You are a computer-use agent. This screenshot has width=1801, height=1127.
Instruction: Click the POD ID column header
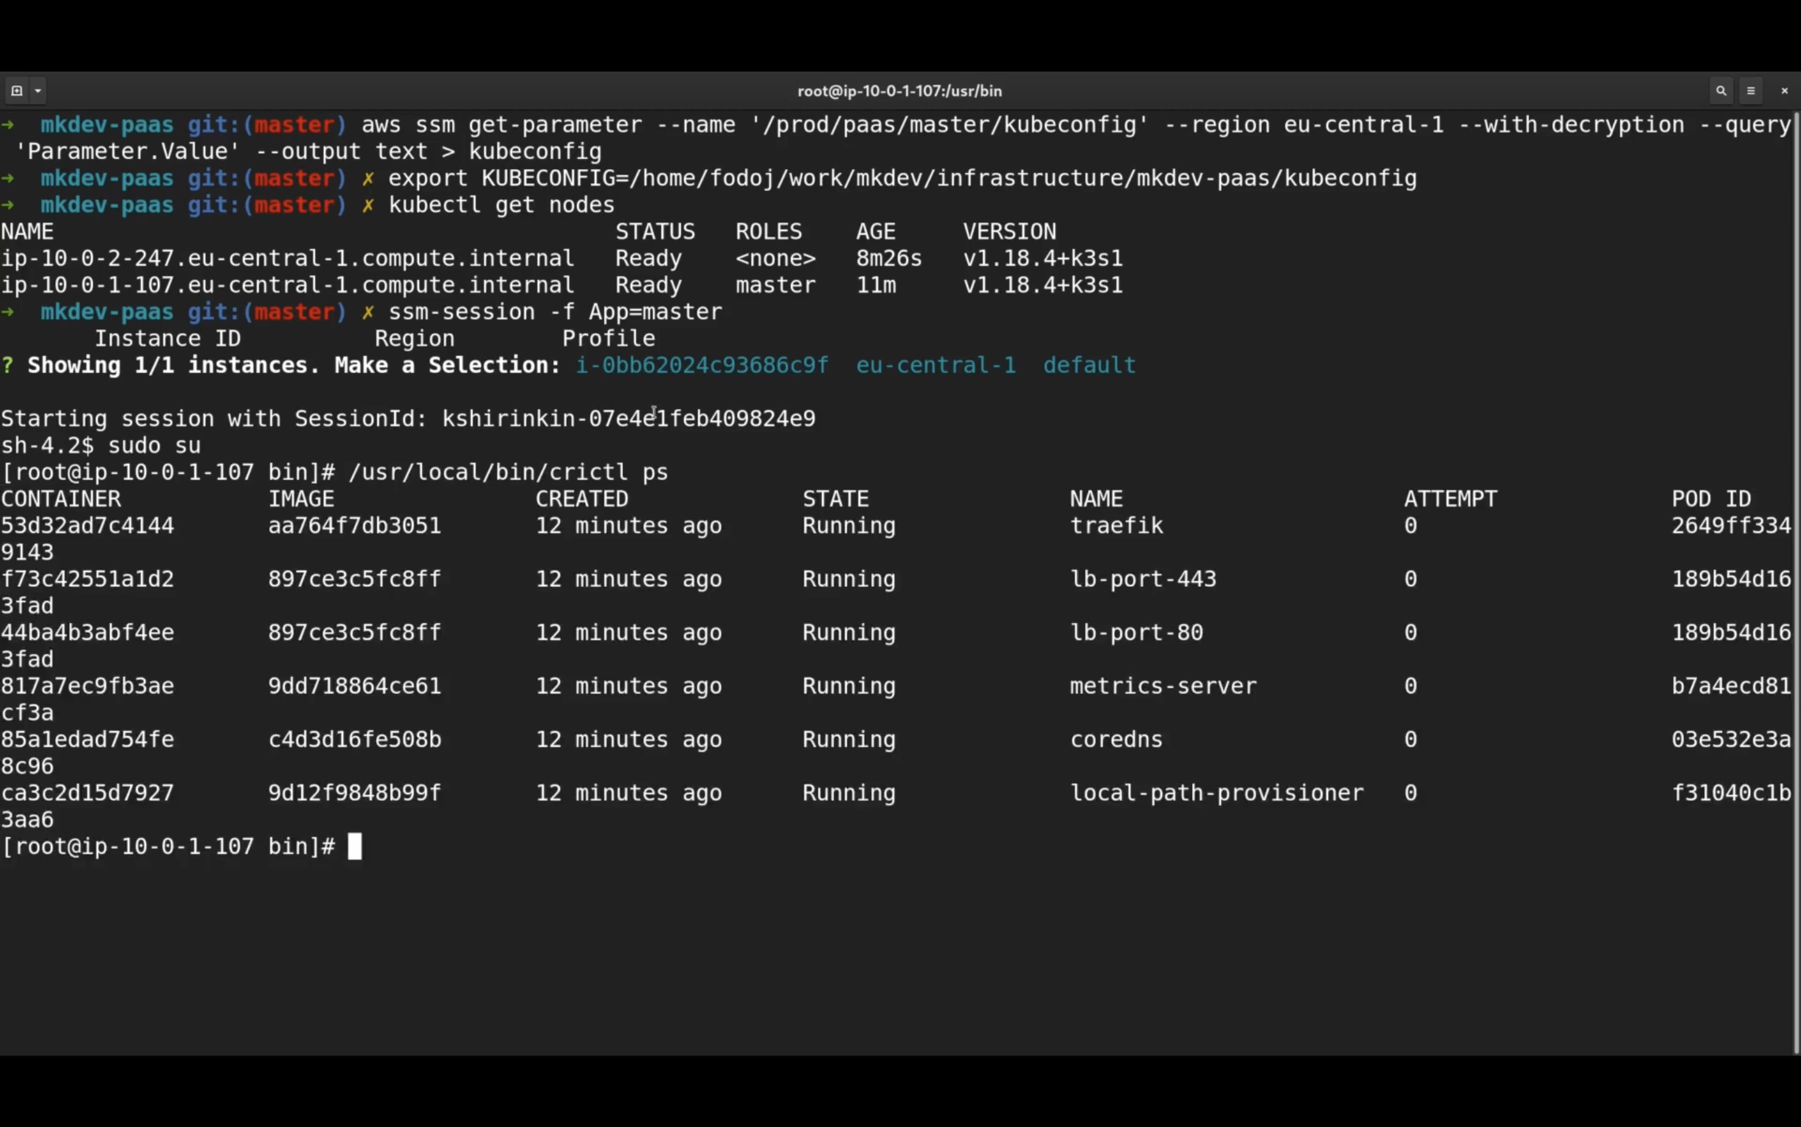click(1712, 499)
